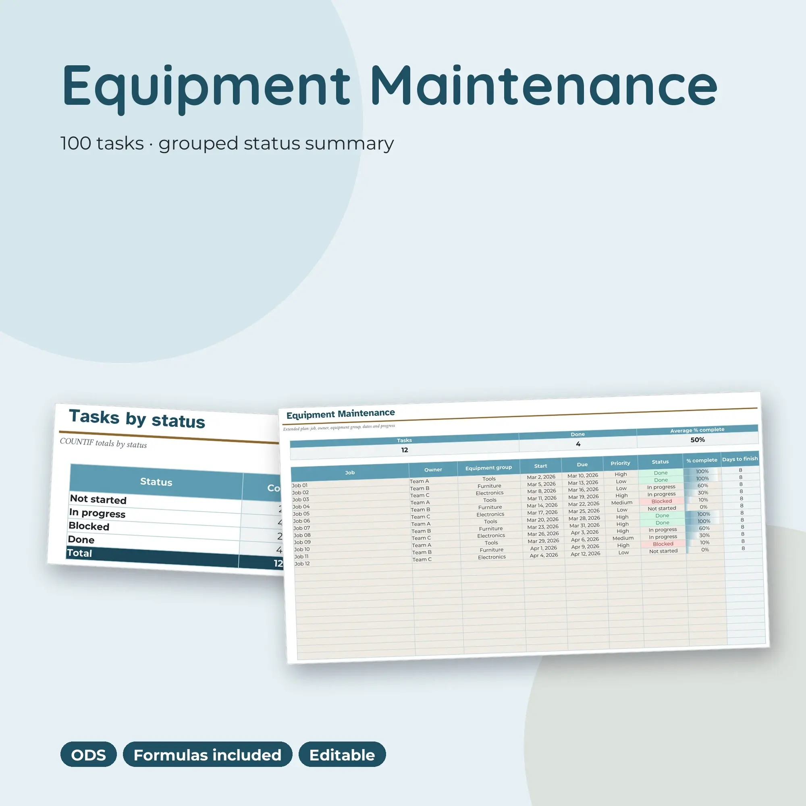Select the Job 12 cell
The width and height of the screenshot is (806, 806).
pyautogui.click(x=353, y=562)
